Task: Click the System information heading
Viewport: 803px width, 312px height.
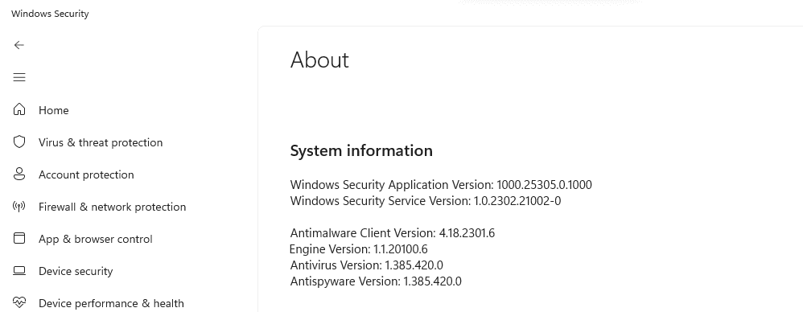Action: 361,150
